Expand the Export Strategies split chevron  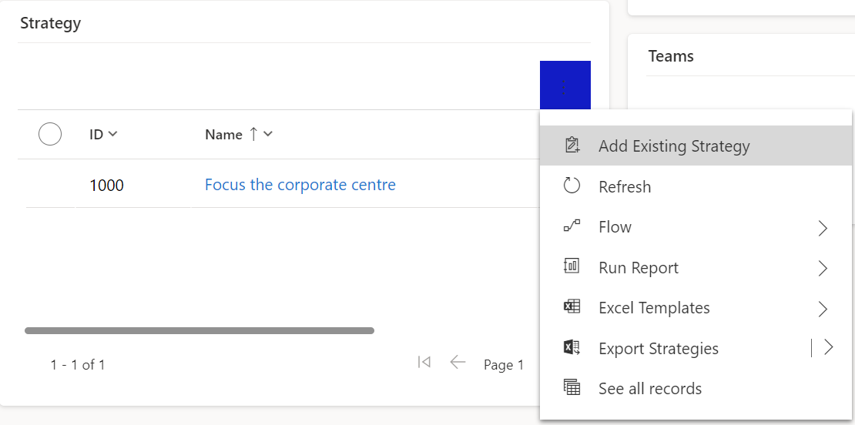[x=828, y=348]
